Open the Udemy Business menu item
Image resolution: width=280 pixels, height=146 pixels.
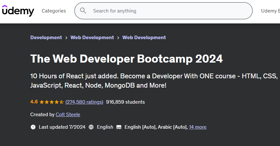click(270, 11)
